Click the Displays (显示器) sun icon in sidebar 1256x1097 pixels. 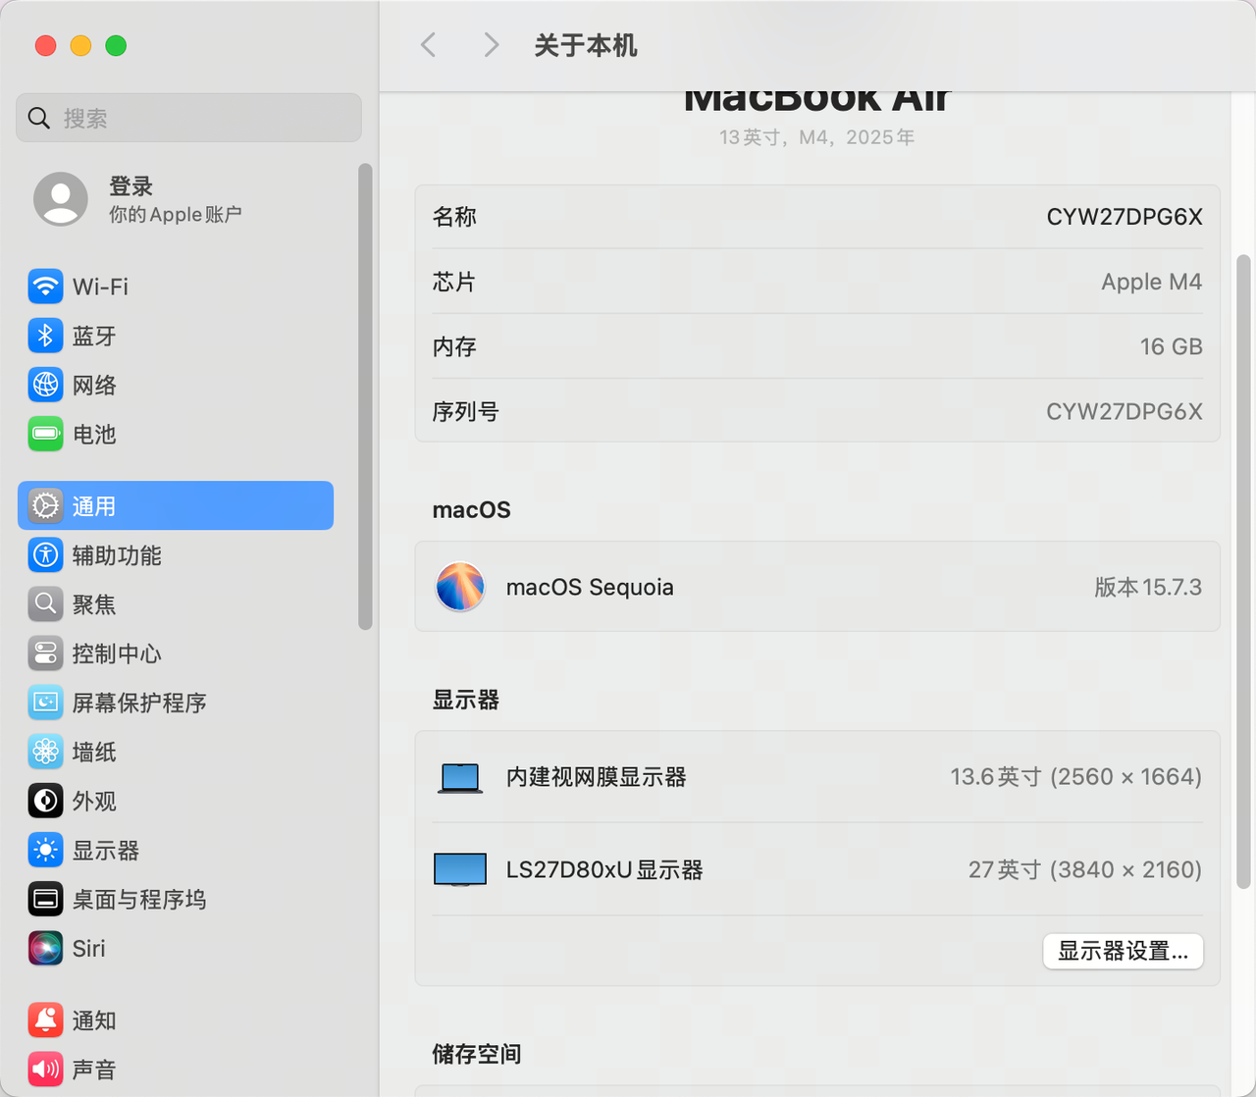[45, 850]
